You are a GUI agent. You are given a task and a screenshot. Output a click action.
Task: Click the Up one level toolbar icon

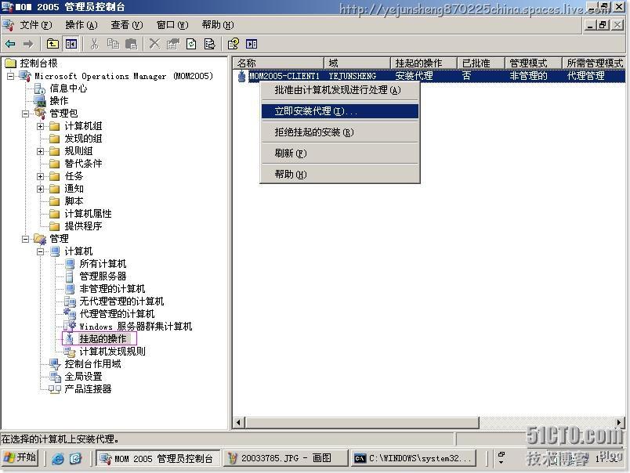tap(52, 44)
